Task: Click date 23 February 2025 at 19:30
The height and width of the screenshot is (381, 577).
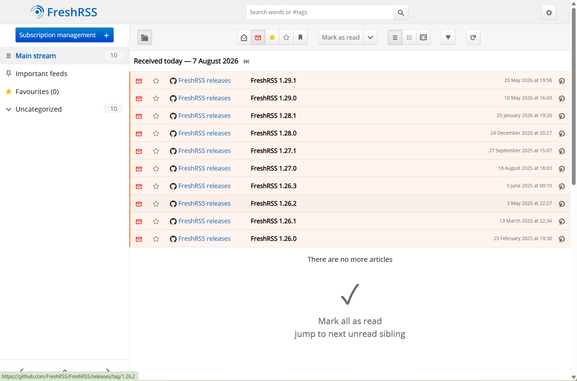Action: (523, 238)
